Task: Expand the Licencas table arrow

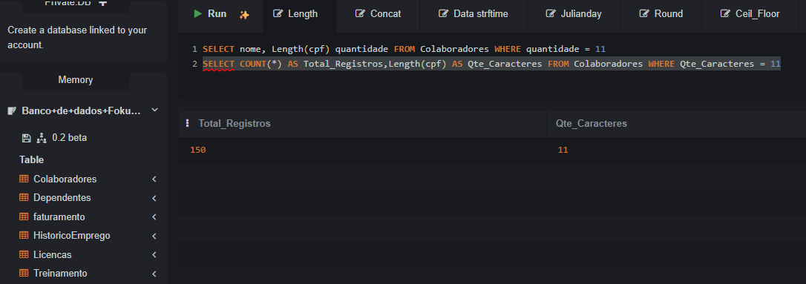Action: [154, 255]
